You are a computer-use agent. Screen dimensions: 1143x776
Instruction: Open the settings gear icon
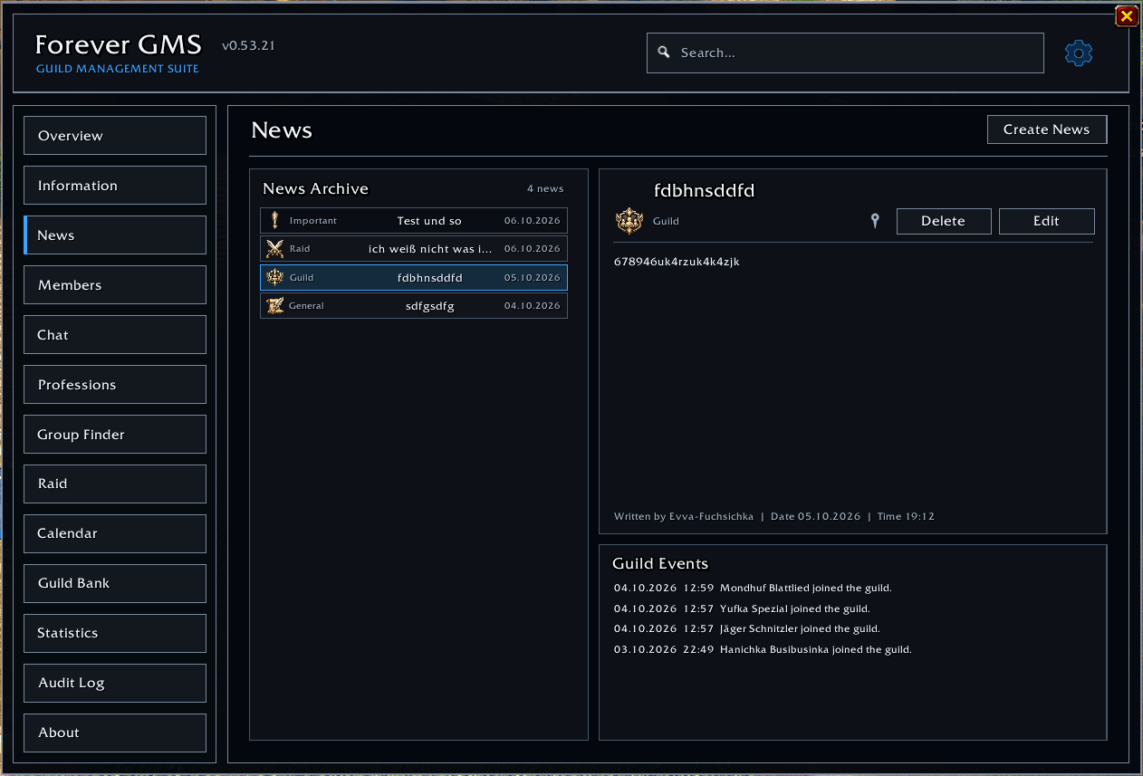1079,53
